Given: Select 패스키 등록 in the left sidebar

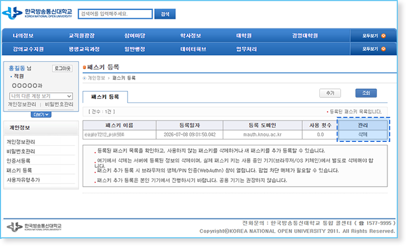Looking at the screenshot, I should click(19, 170).
